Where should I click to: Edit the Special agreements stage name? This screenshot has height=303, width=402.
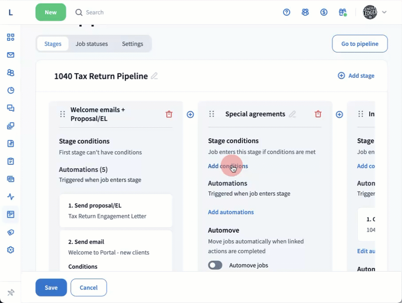pos(292,114)
